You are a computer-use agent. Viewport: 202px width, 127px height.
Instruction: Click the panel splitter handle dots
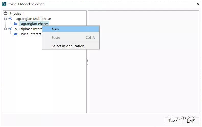pos(87,62)
